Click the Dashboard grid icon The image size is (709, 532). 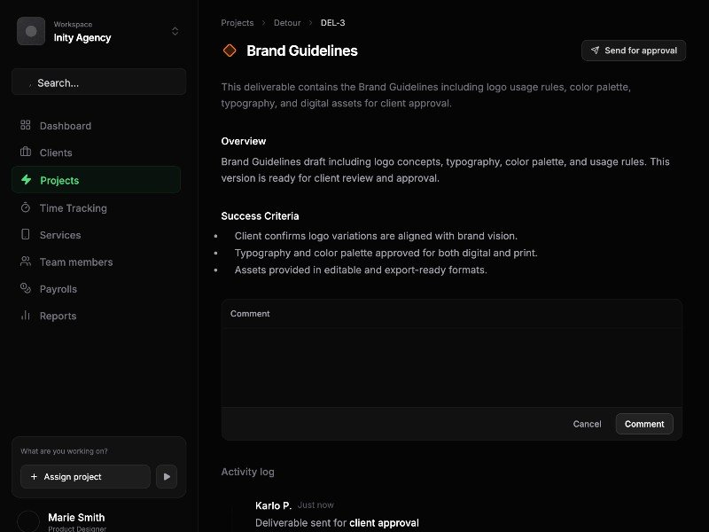pyautogui.click(x=26, y=126)
